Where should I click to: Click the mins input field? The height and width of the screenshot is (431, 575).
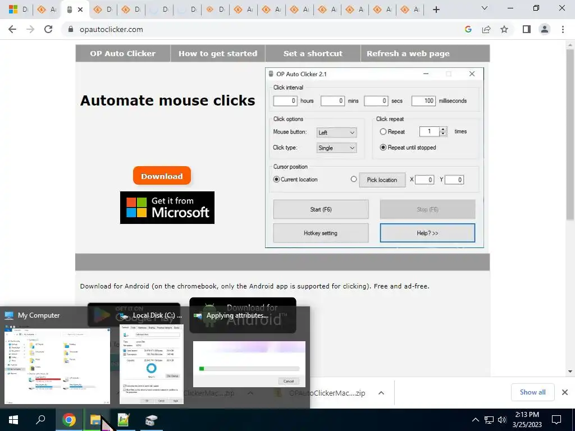332,101
